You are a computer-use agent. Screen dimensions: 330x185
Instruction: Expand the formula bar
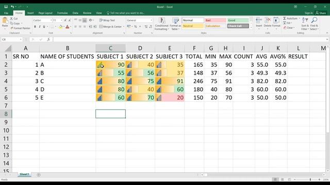point(327,40)
